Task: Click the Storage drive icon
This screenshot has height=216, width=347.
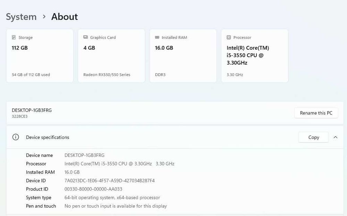Action: pyautogui.click(x=14, y=38)
